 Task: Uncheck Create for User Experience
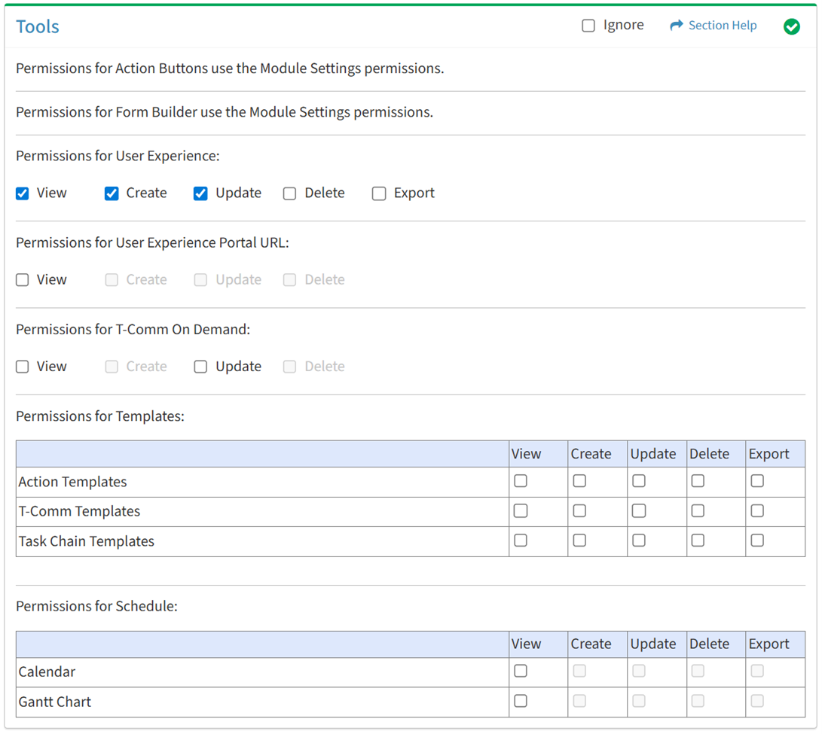pyautogui.click(x=112, y=193)
